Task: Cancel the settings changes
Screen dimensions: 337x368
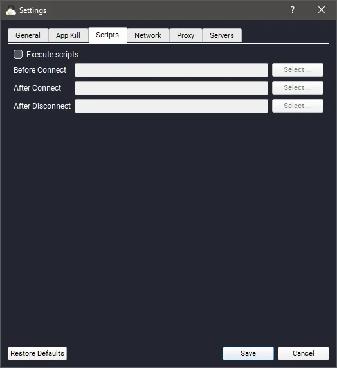Action: point(304,353)
